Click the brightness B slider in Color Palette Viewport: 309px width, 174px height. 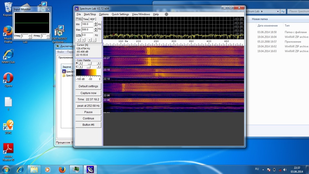click(x=89, y=63)
